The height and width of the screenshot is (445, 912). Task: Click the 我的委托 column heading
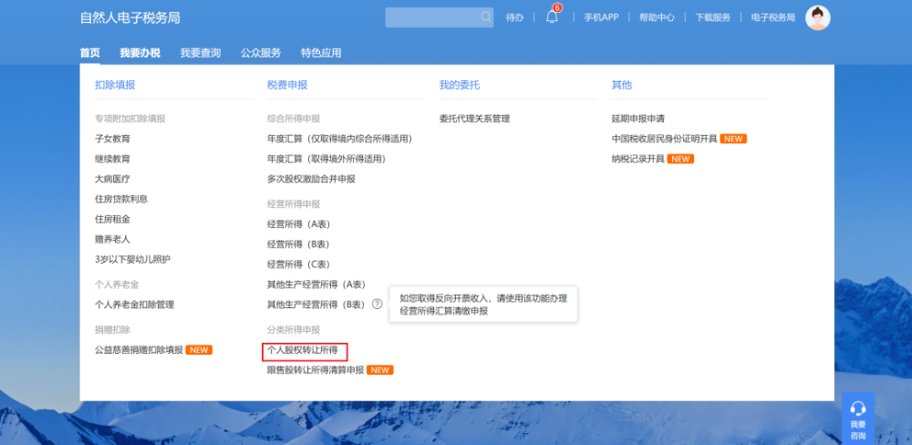[x=460, y=85]
